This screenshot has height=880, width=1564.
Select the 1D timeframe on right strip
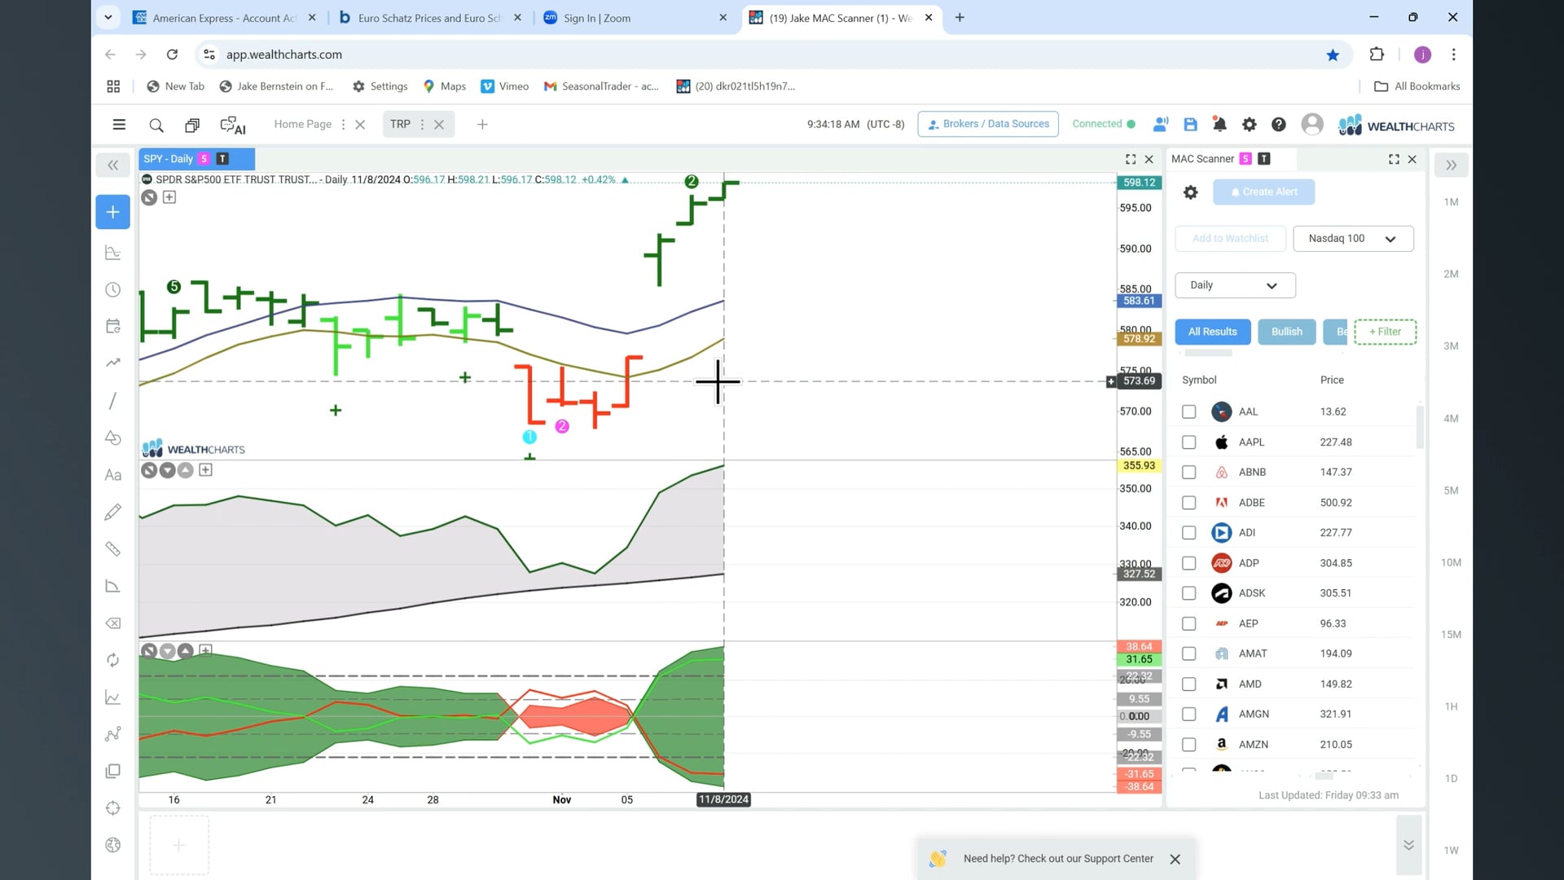(x=1451, y=779)
